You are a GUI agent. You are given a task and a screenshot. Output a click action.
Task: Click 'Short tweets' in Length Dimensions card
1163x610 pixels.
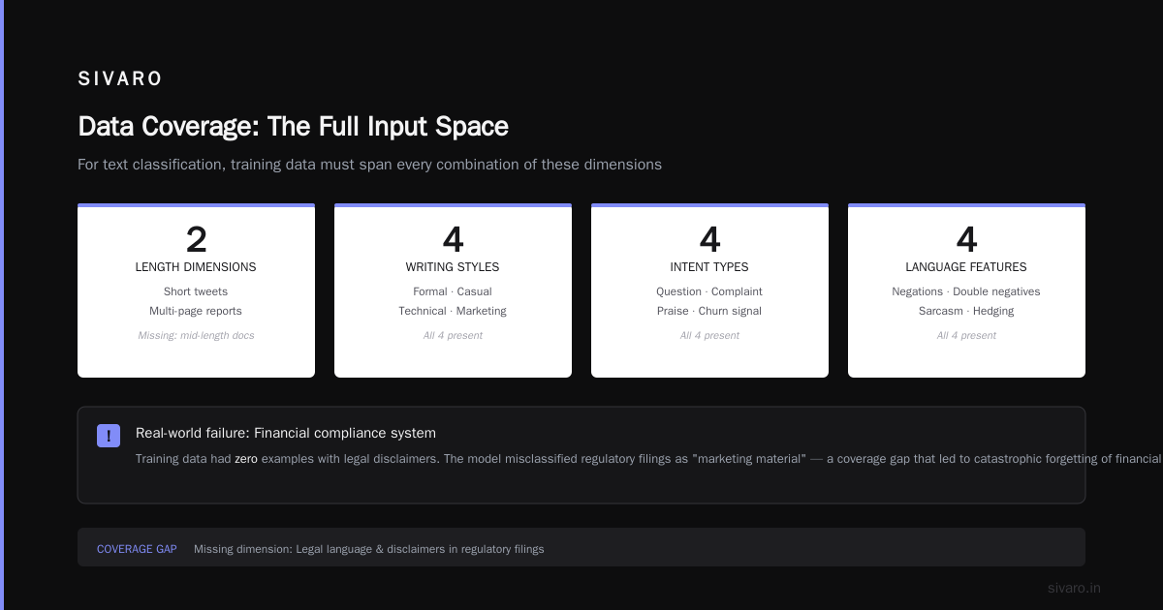click(x=196, y=291)
